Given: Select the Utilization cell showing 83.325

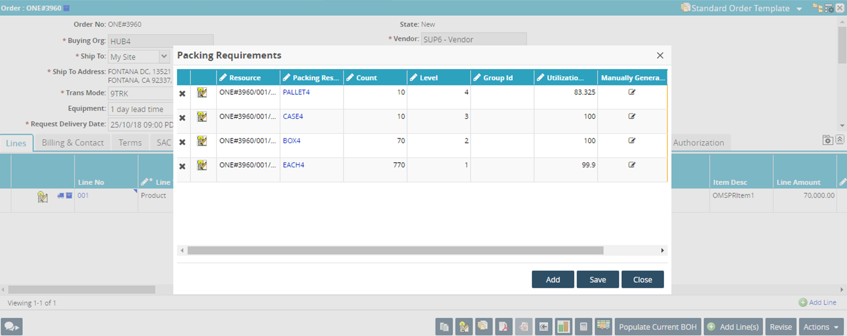Looking at the screenshot, I should tap(566, 97).
